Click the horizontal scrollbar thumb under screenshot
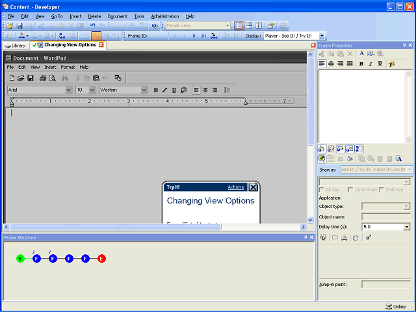416x312 pixels. (116, 227)
